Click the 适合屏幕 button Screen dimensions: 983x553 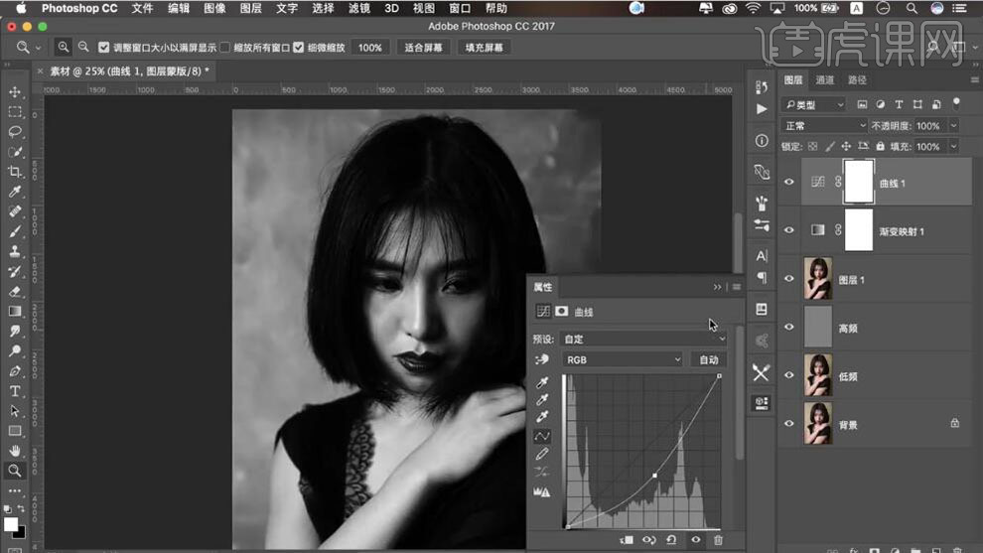coord(424,48)
